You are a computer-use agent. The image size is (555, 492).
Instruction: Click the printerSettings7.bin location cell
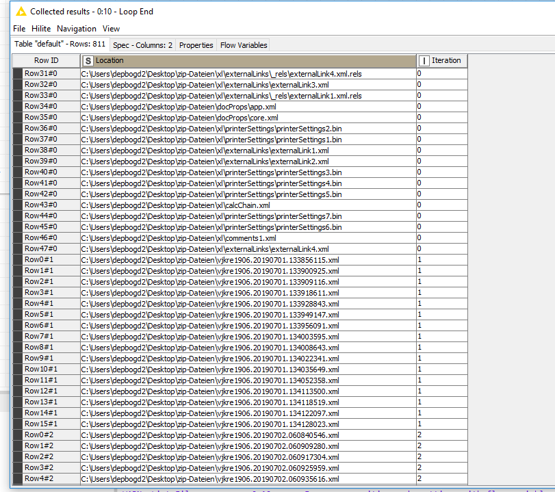click(x=248, y=216)
